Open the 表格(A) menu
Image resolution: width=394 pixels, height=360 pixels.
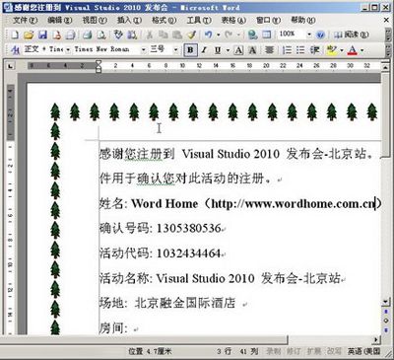coord(233,20)
